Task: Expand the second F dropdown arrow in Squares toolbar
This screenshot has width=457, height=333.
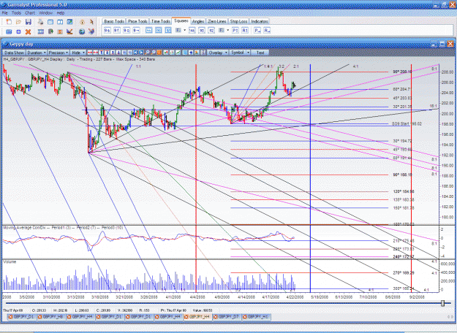Action: click(227, 30)
